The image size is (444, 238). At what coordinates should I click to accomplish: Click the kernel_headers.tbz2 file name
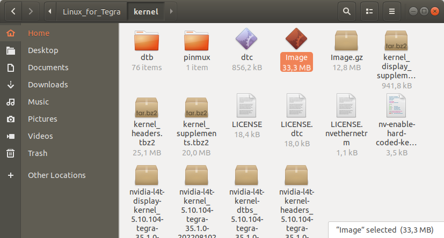[x=147, y=133]
